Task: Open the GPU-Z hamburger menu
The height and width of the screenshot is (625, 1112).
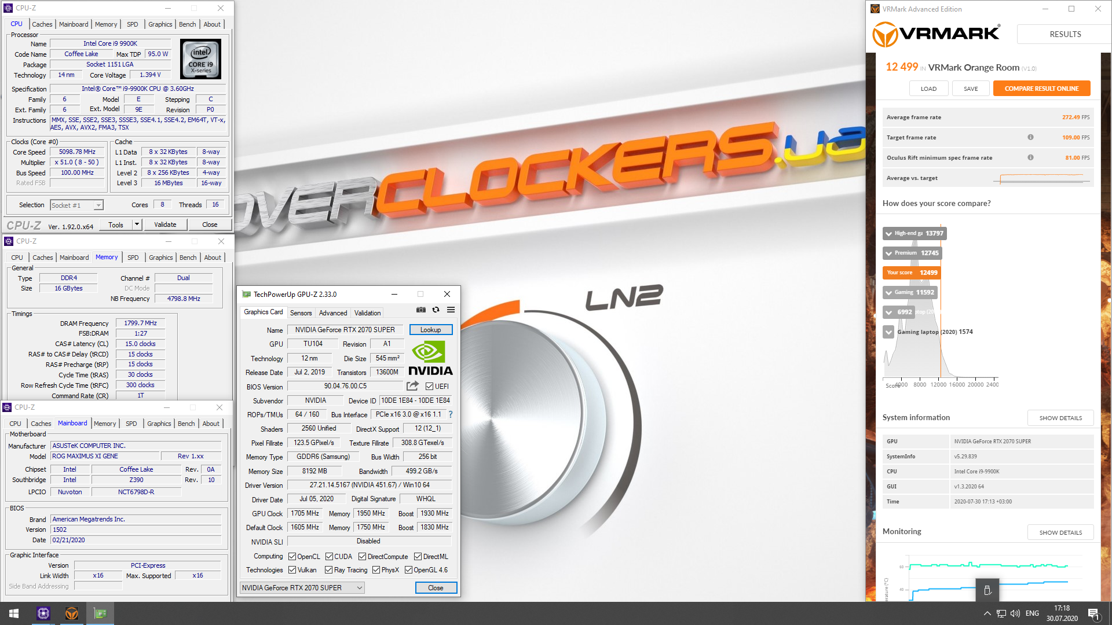Action: (x=451, y=310)
